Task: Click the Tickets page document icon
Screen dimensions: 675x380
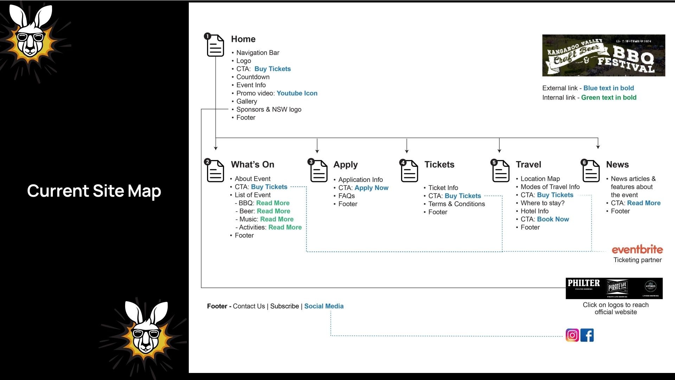Action: [x=409, y=171]
